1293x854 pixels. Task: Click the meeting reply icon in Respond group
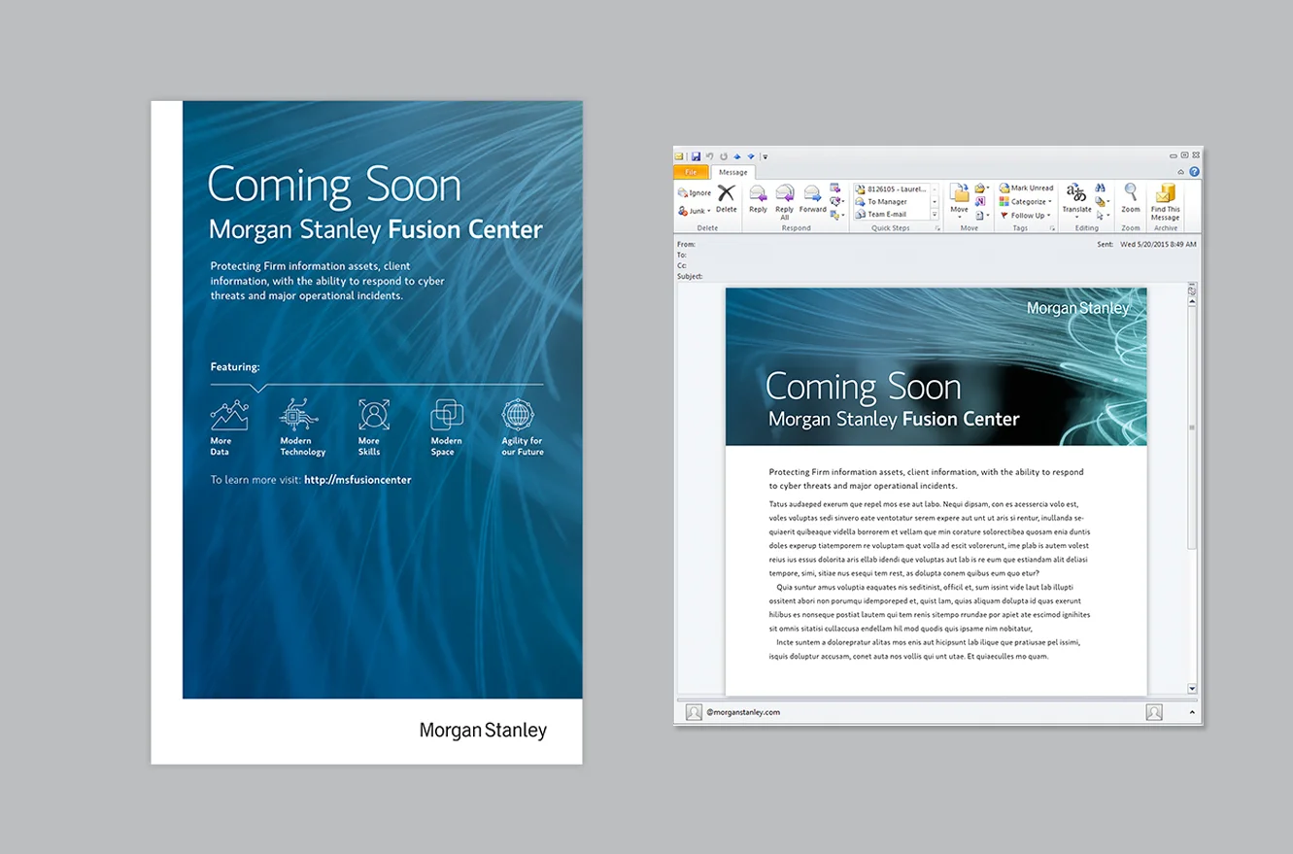coord(836,188)
